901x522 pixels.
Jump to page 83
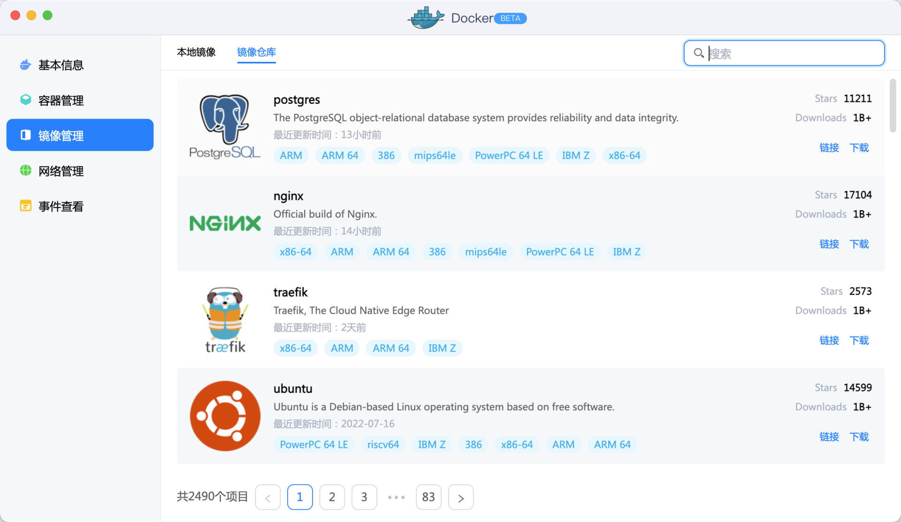(428, 497)
